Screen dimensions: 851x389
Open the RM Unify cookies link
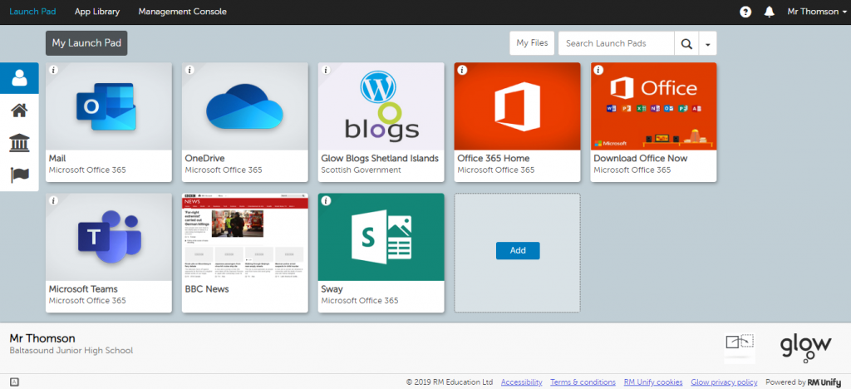pyautogui.click(x=653, y=382)
